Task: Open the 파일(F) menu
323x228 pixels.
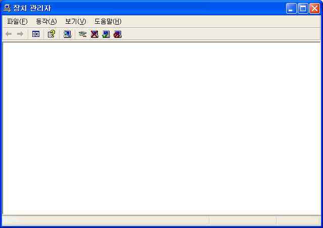Action: (17, 21)
